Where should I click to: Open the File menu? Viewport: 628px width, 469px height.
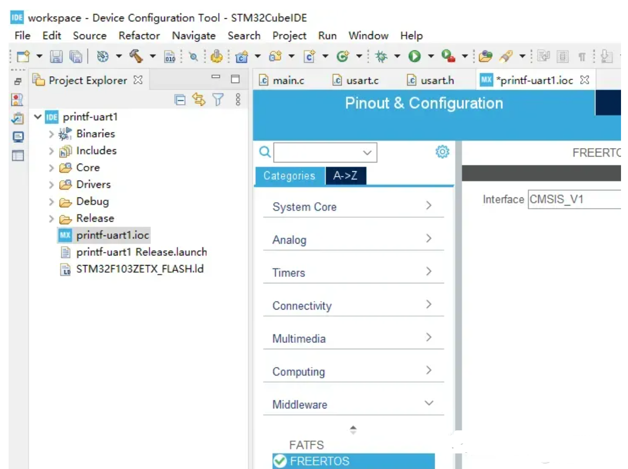[x=23, y=35]
